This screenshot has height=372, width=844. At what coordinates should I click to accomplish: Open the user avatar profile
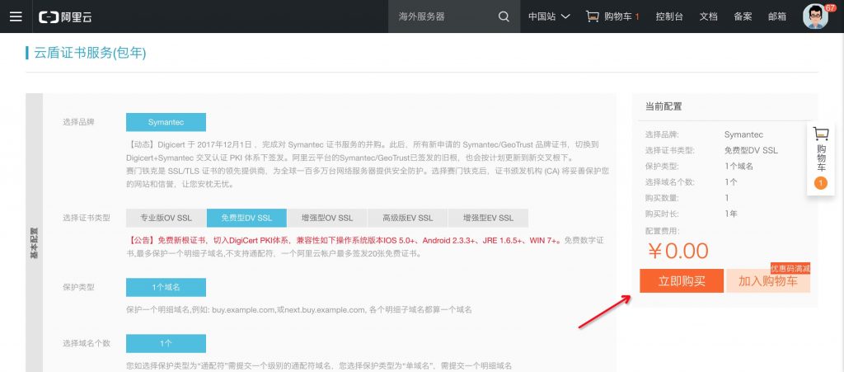[x=816, y=16]
